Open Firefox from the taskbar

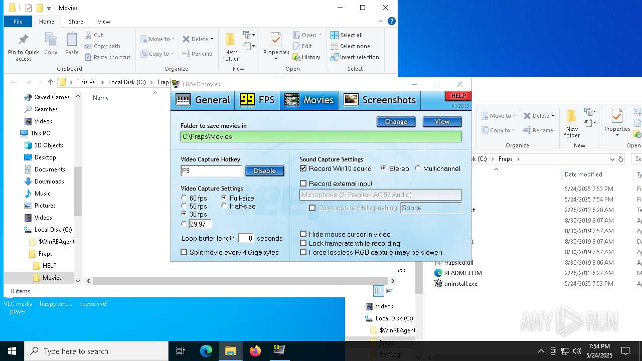(x=255, y=351)
